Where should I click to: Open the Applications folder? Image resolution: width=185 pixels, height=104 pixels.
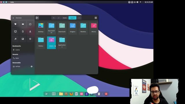tap(62, 42)
